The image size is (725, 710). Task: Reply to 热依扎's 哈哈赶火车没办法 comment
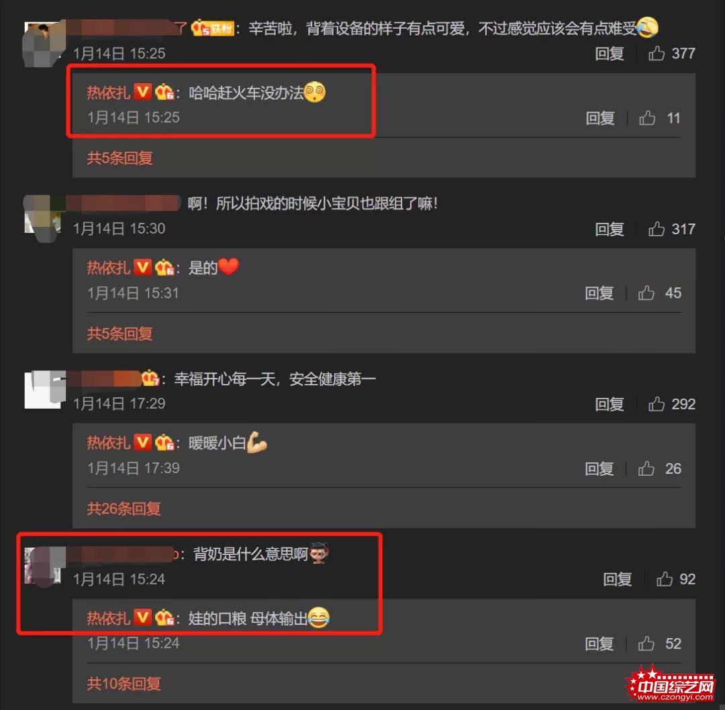[x=599, y=118]
